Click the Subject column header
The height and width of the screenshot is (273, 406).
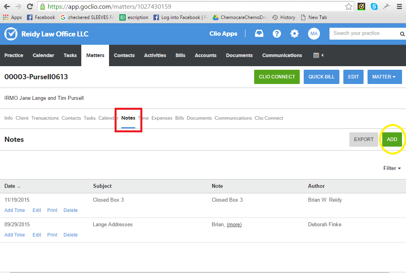102,186
